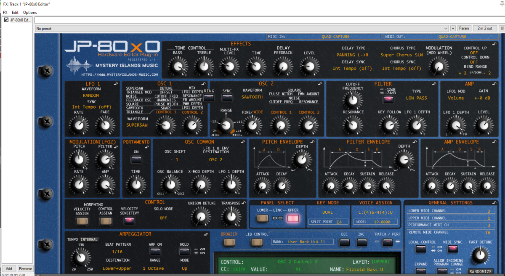This screenshot has width=505, height=276.
Task: Click the FILTER section reset arrow icon
Action: (x=435, y=84)
